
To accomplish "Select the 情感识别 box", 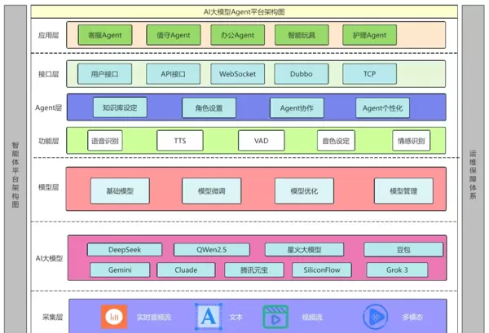I will (x=411, y=141).
